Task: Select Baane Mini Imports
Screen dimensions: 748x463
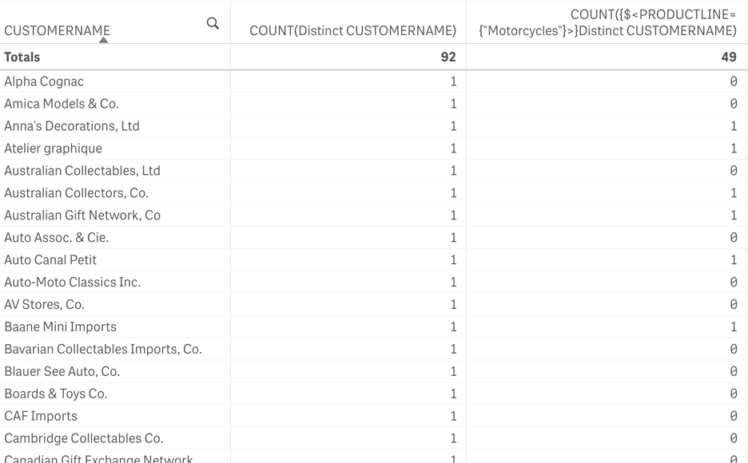Action: point(60,326)
